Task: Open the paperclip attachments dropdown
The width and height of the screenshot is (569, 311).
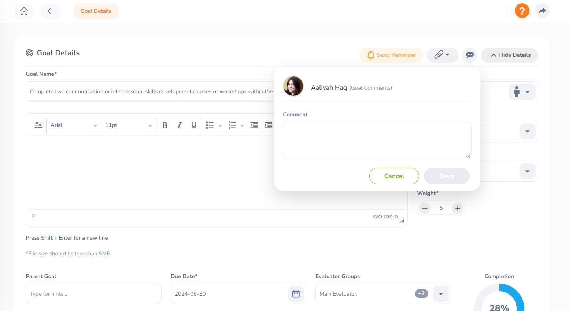Action: tap(443, 55)
